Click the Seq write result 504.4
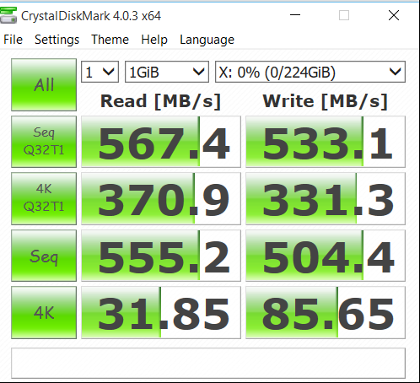Image resolution: width=420 pixels, height=383 pixels. (326, 256)
